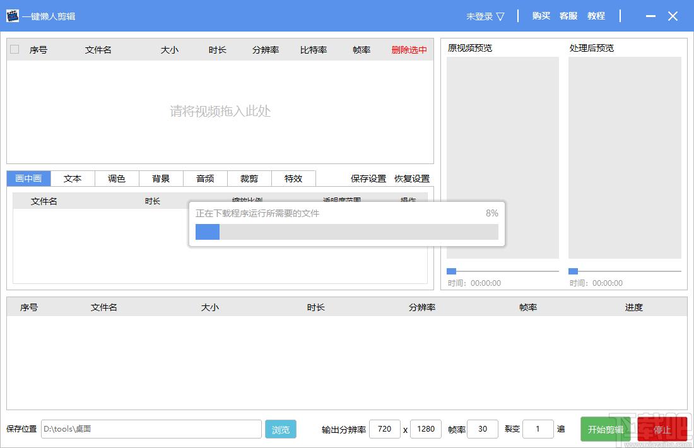Click 保存设置 to save settings

[368, 179]
